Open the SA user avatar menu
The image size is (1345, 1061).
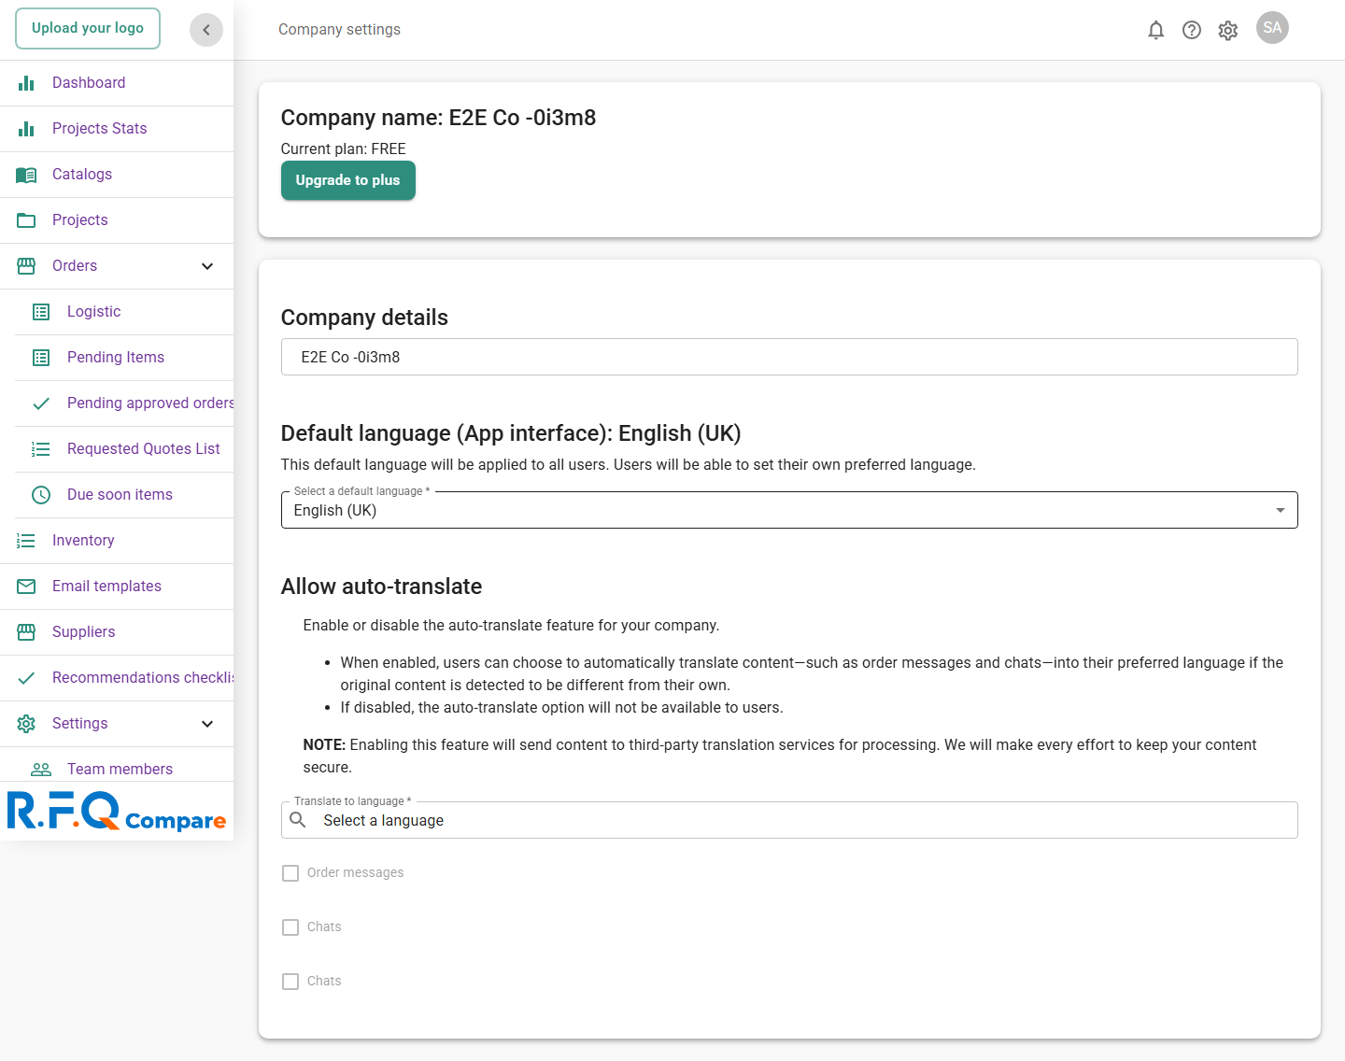click(x=1272, y=28)
